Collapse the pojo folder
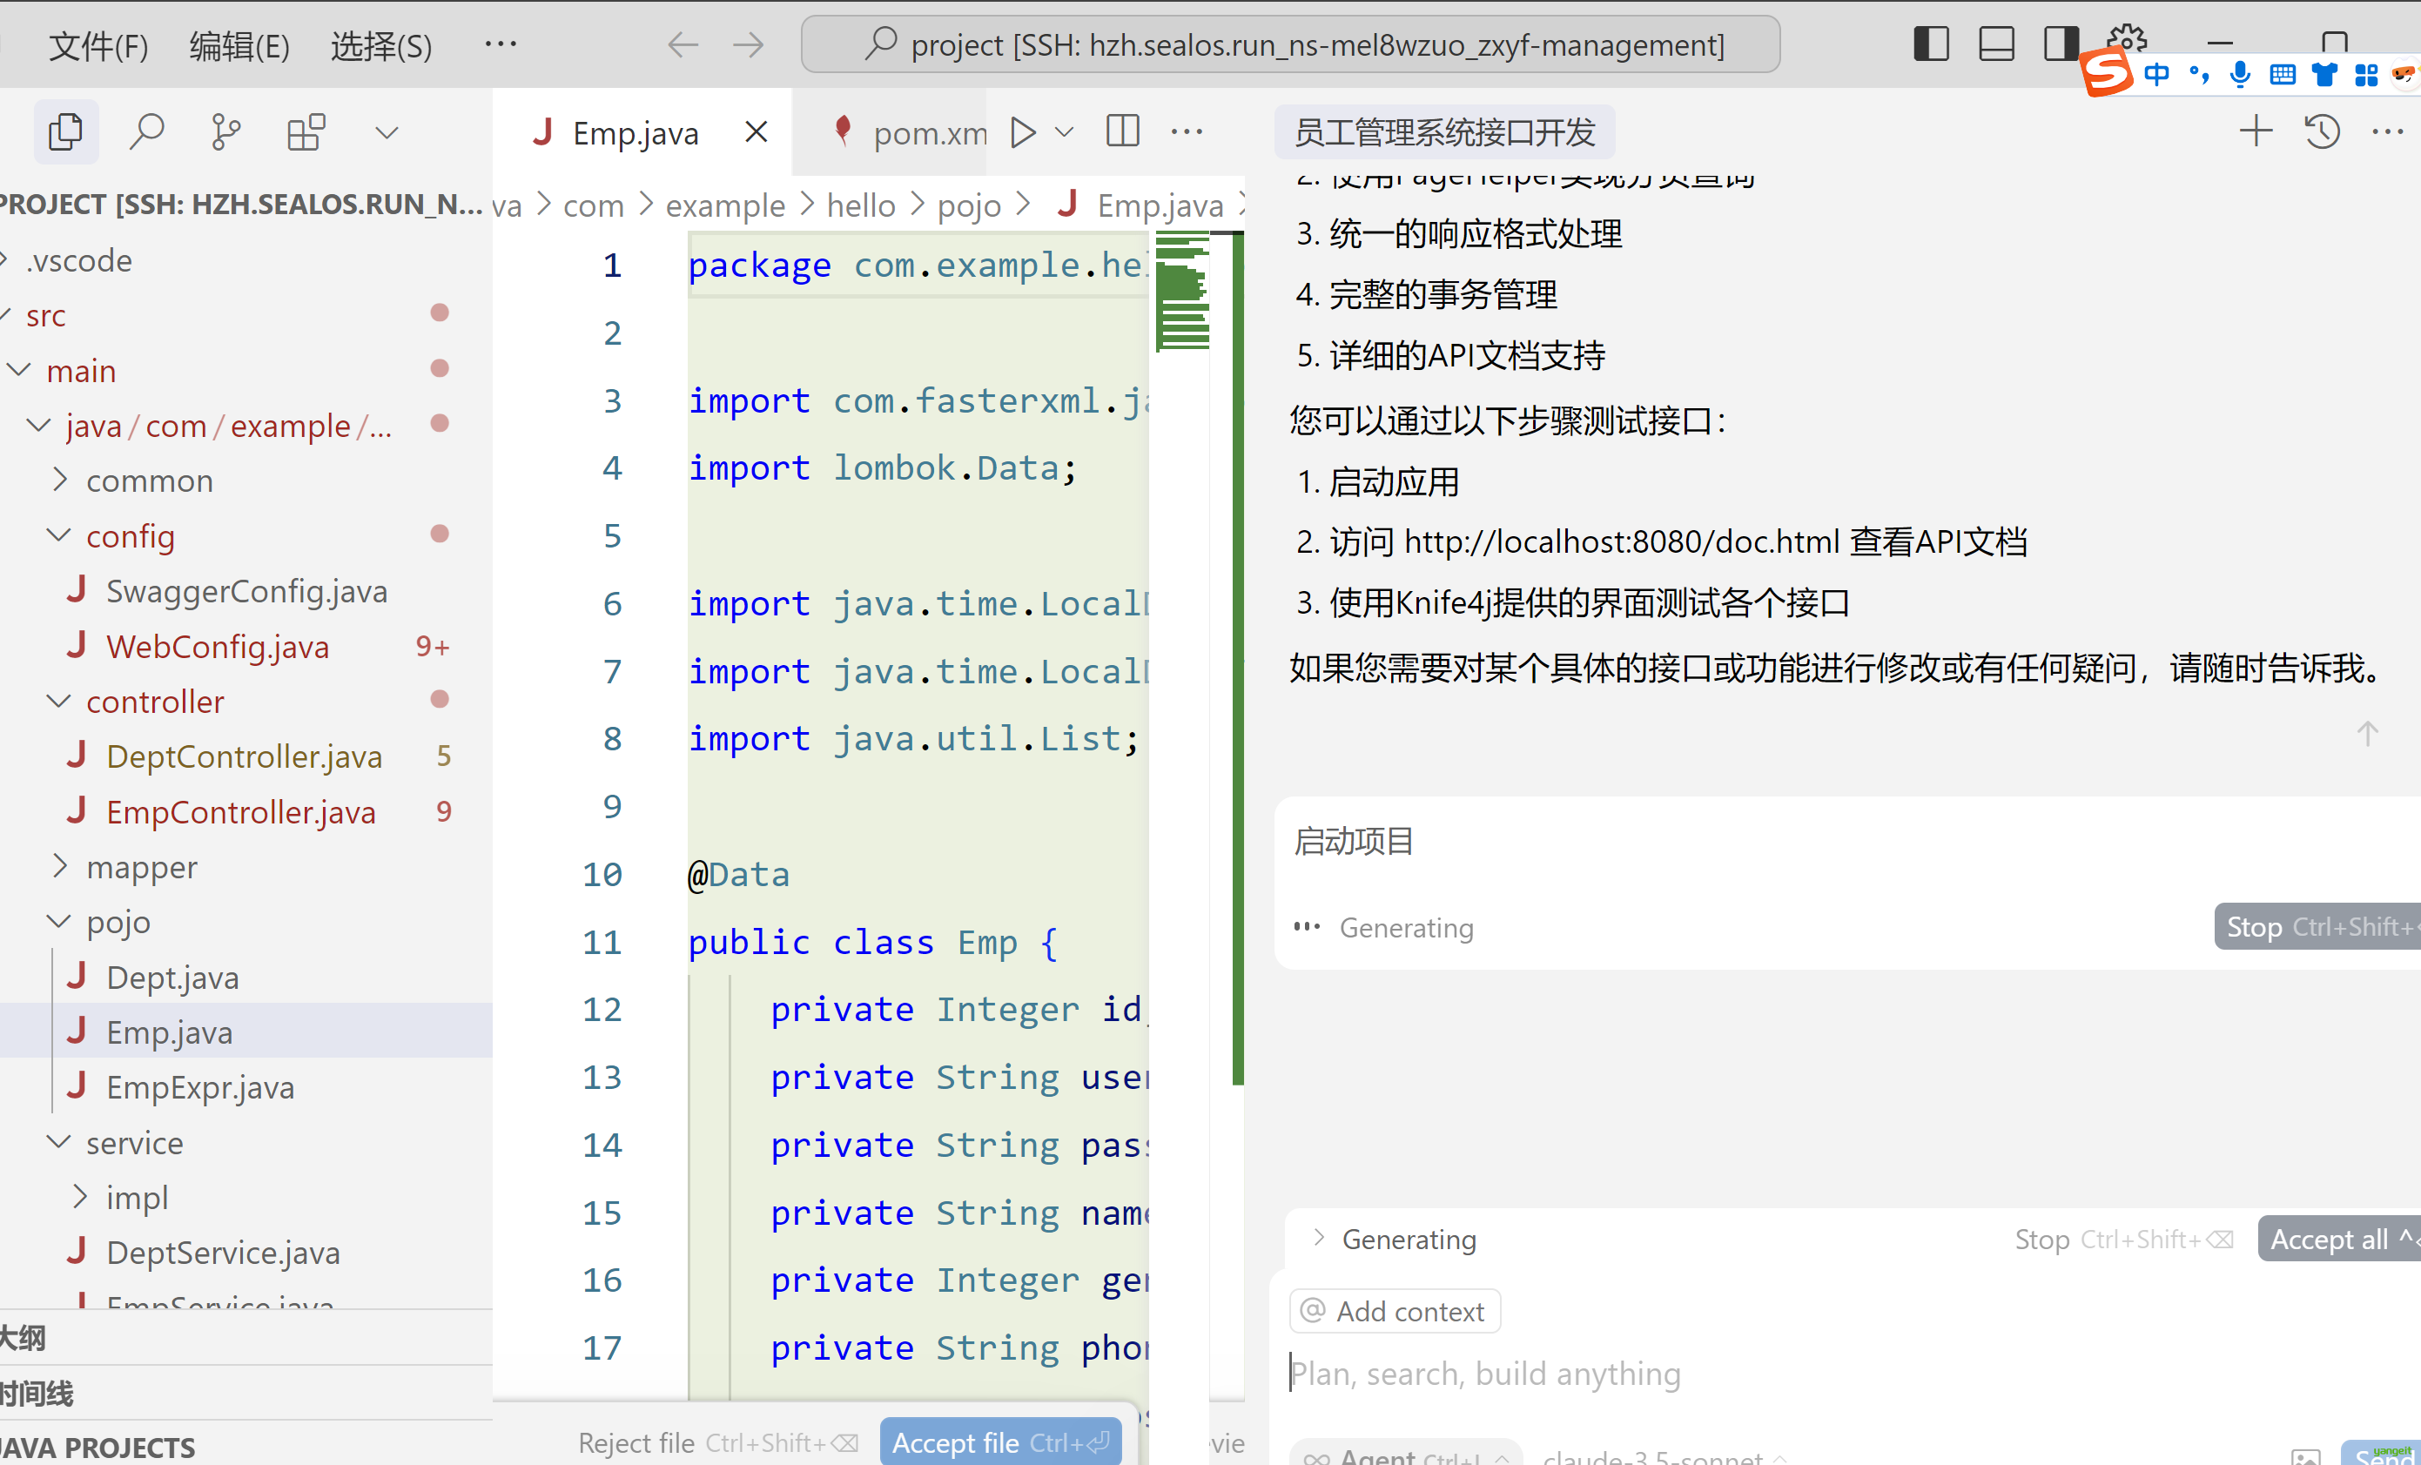This screenshot has width=2421, height=1465. tap(60, 922)
